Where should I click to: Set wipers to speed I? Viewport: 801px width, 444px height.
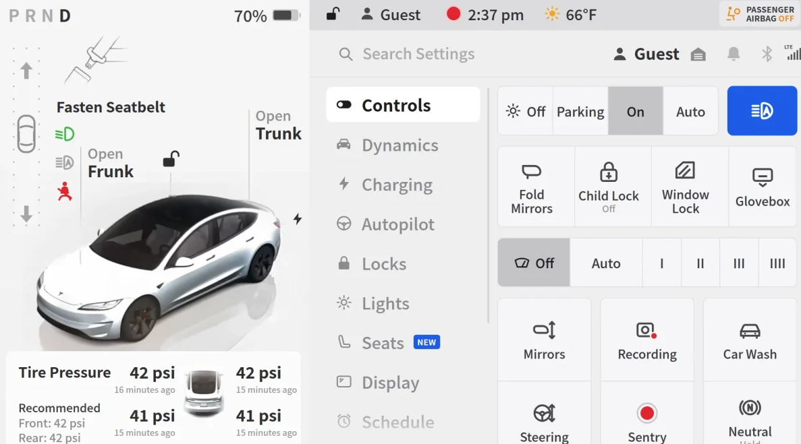661,263
